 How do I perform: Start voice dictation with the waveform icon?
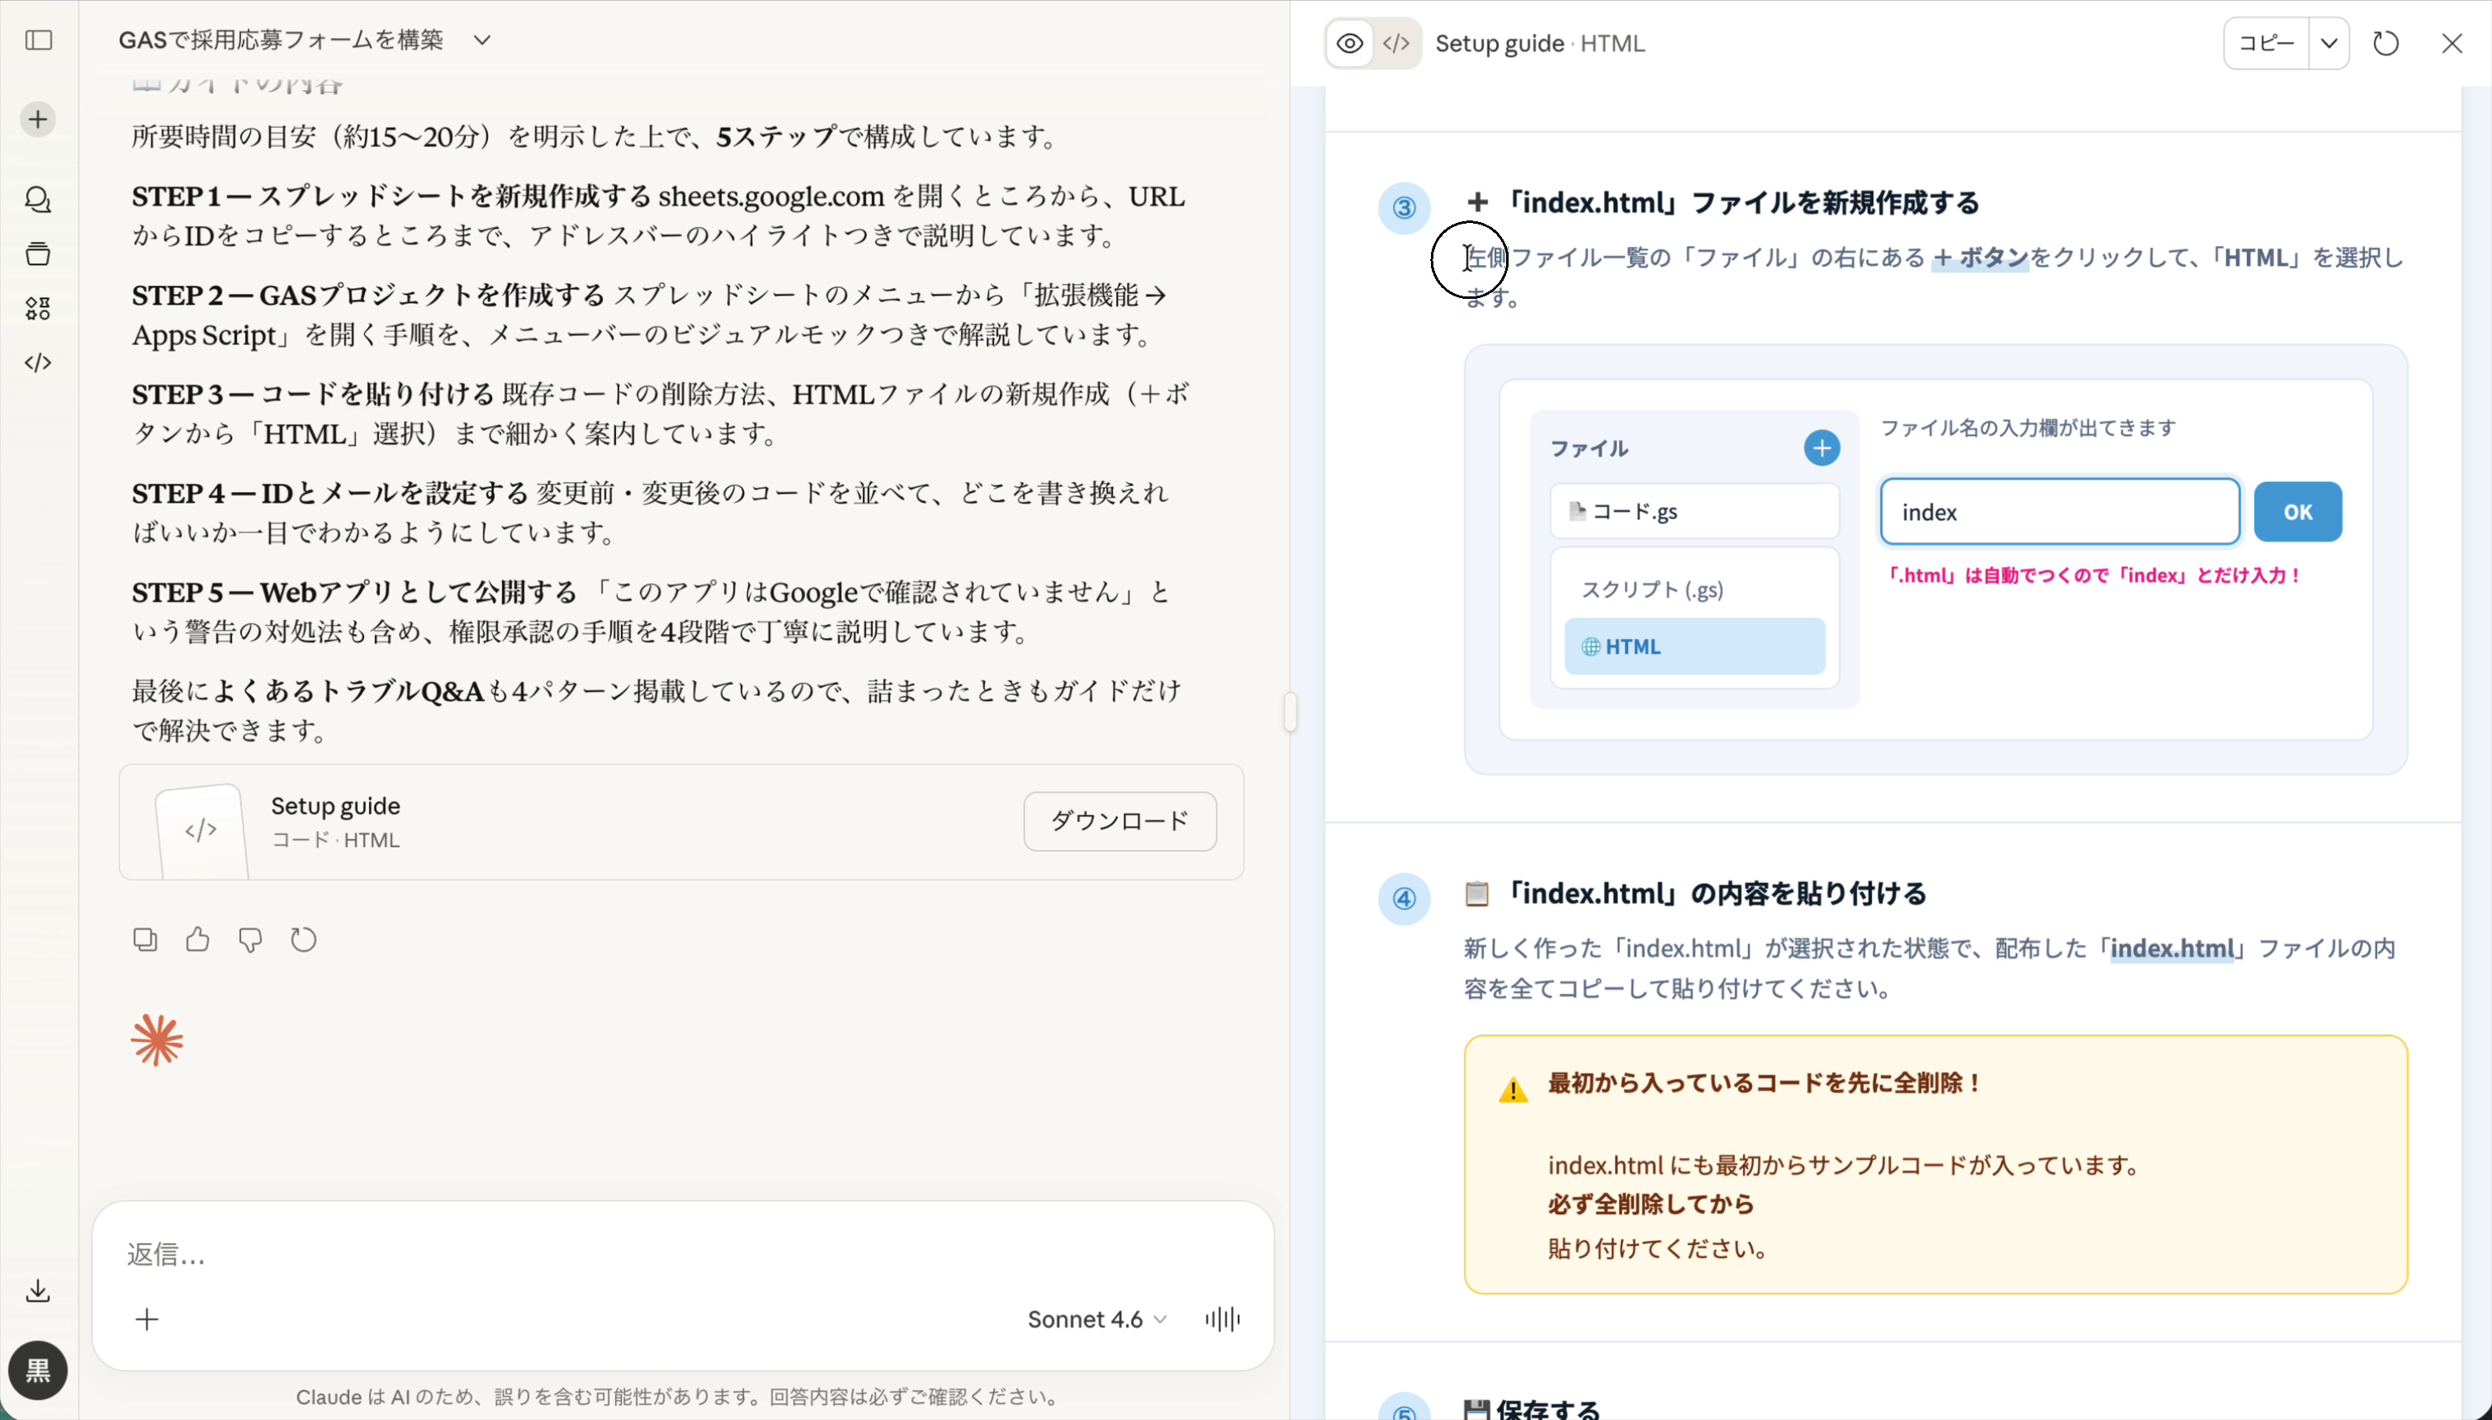pos(1220,1318)
